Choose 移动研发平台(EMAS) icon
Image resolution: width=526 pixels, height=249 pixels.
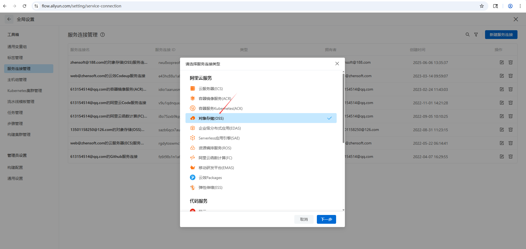click(x=193, y=167)
